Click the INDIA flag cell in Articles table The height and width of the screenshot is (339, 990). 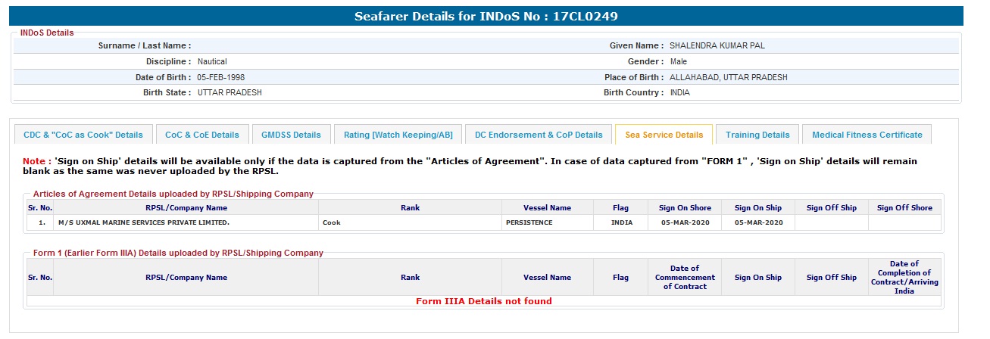[x=622, y=222]
